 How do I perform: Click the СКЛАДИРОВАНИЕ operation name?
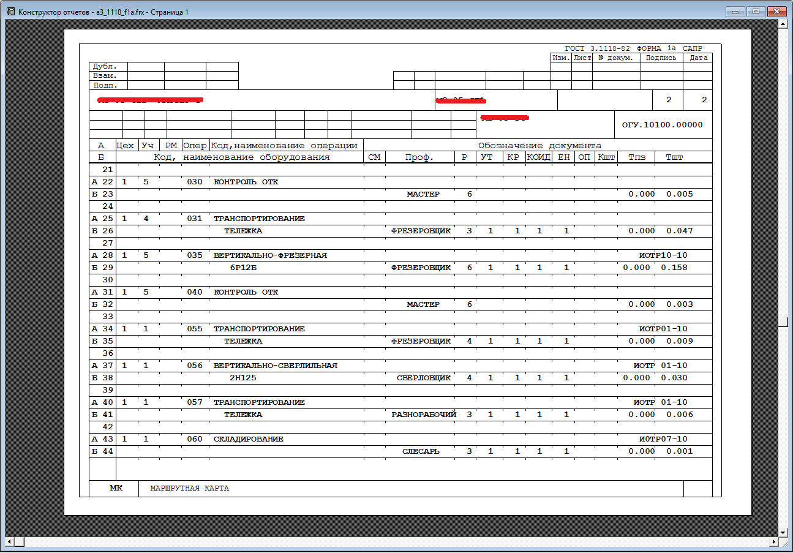coord(248,439)
